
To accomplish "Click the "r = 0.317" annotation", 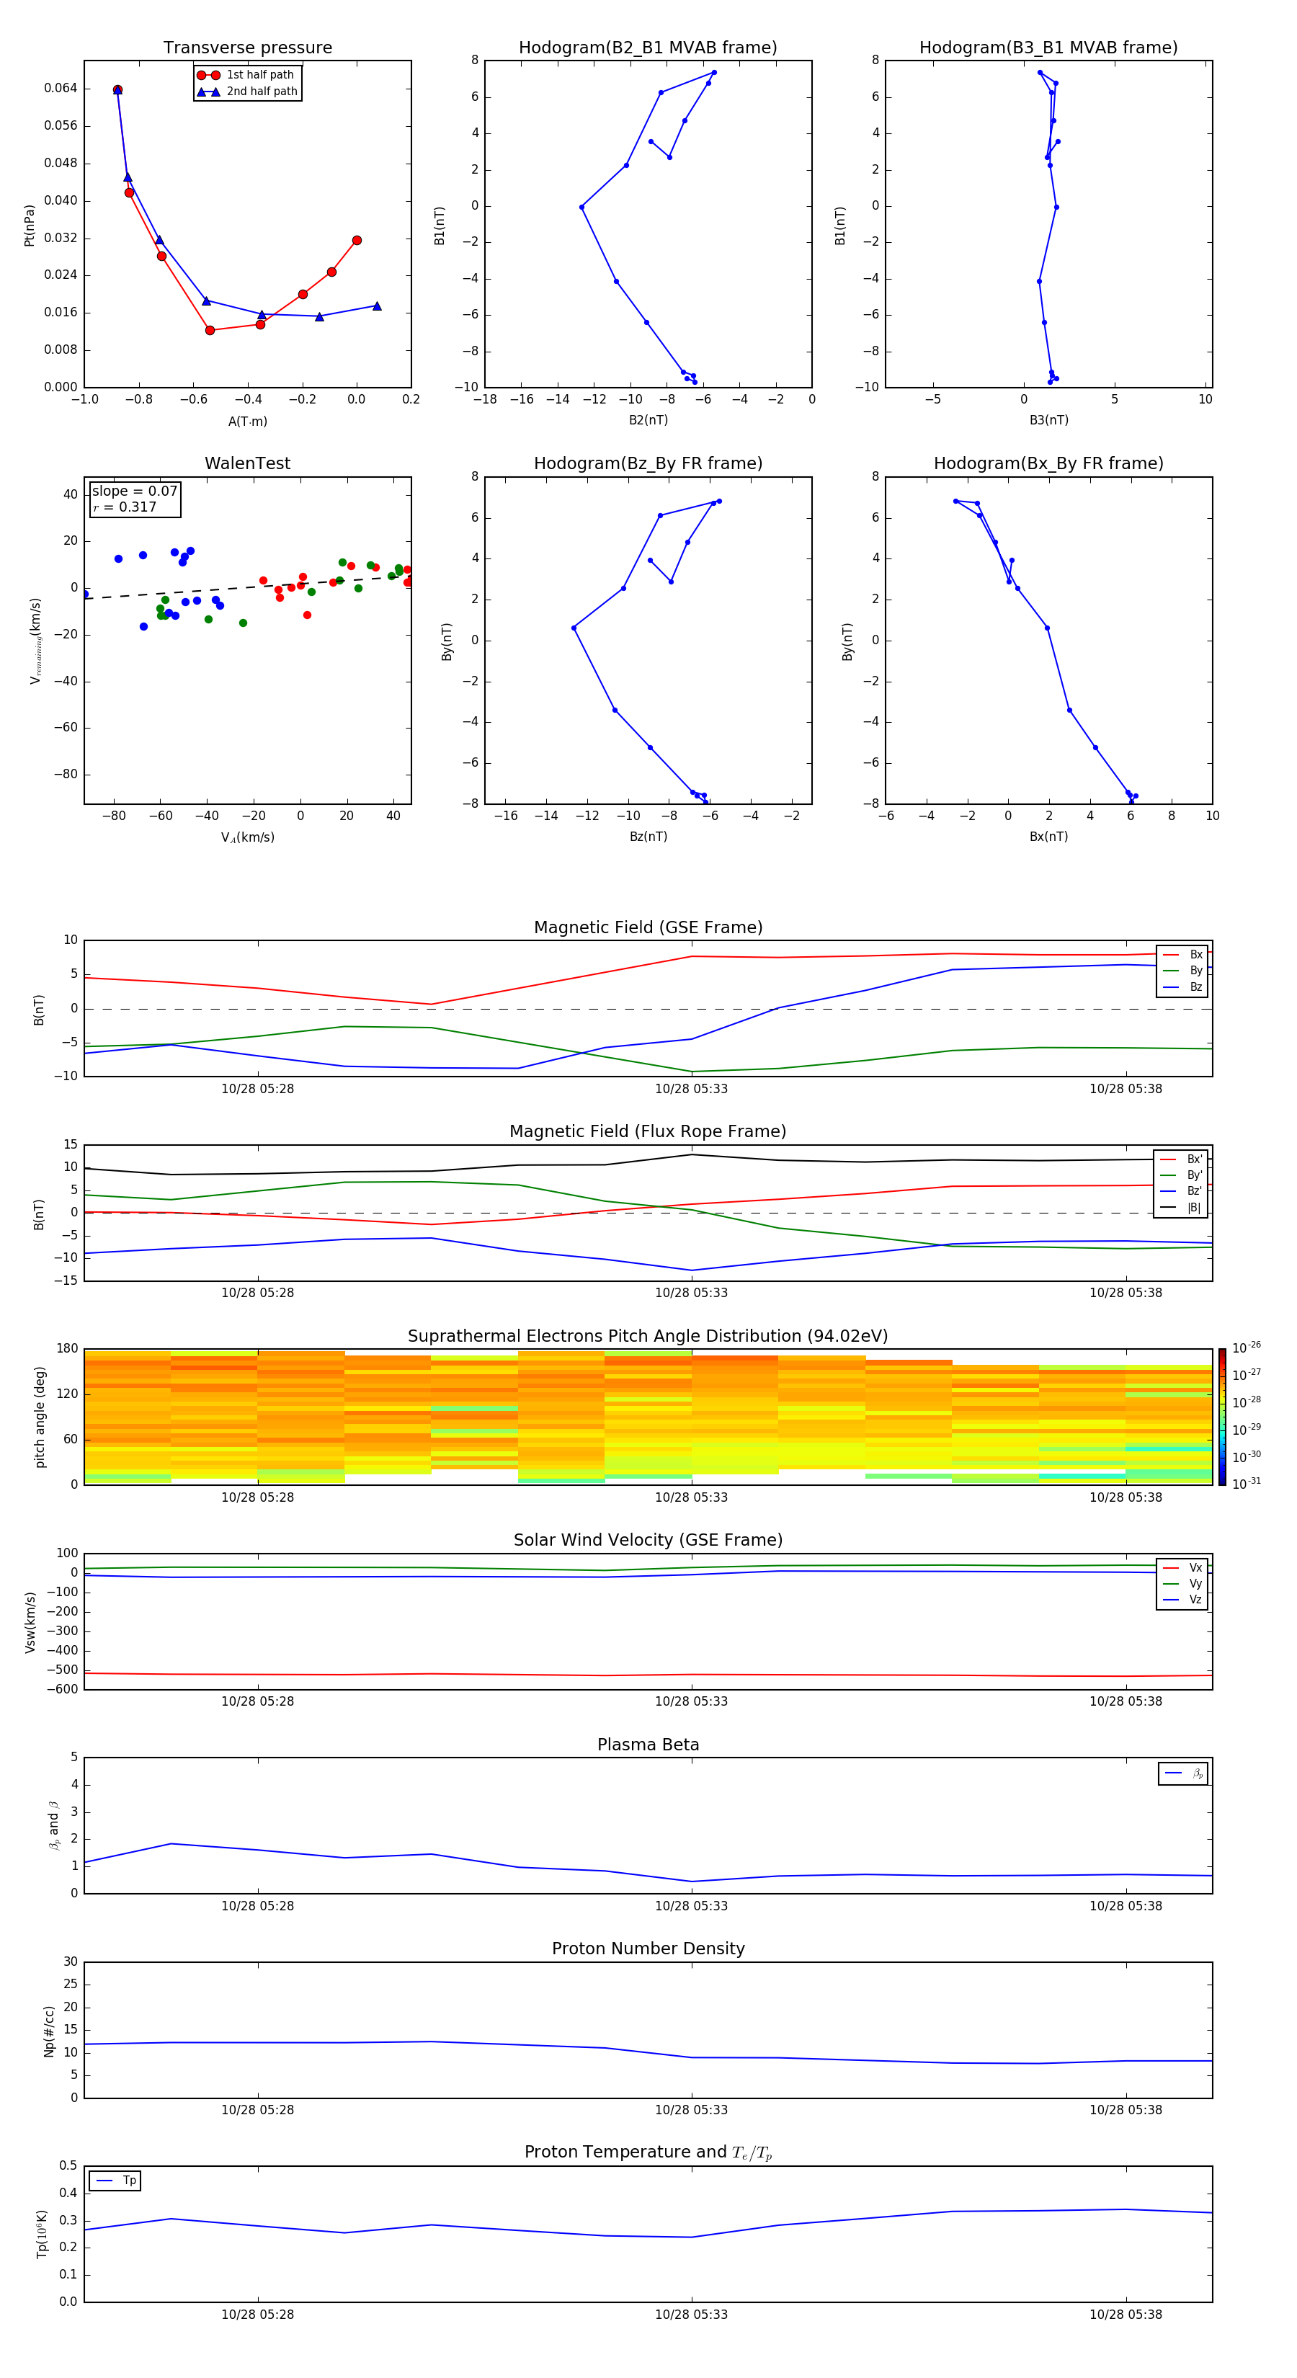I will tap(125, 507).
